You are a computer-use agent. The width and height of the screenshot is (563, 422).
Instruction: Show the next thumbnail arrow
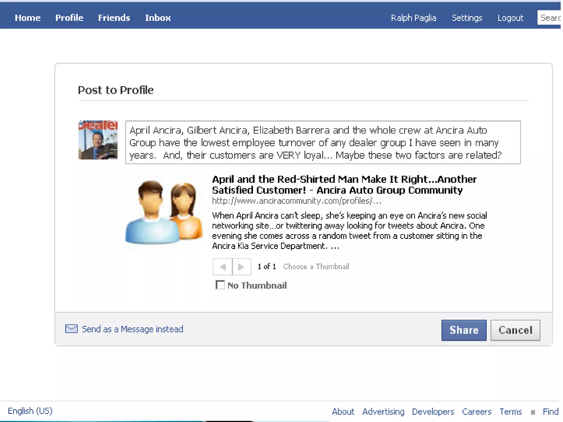(x=242, y=266)
